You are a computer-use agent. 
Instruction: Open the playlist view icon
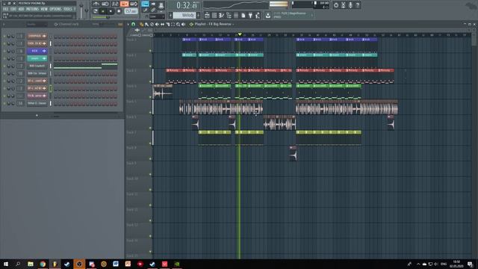(x=207, y=15)
